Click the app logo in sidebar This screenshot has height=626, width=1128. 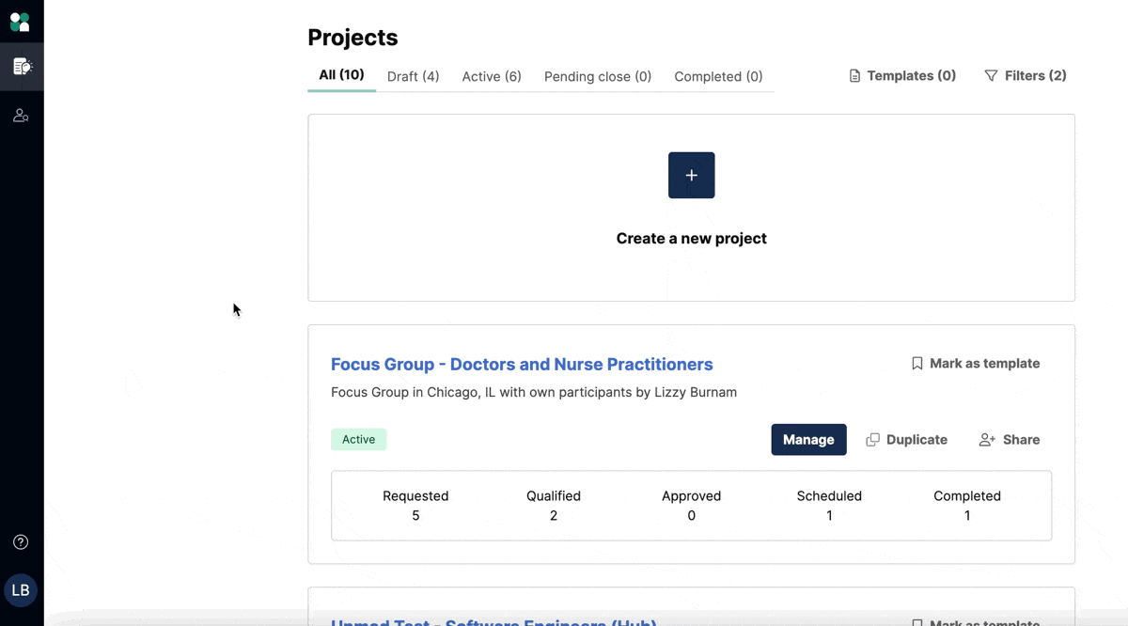pos(20,21)
